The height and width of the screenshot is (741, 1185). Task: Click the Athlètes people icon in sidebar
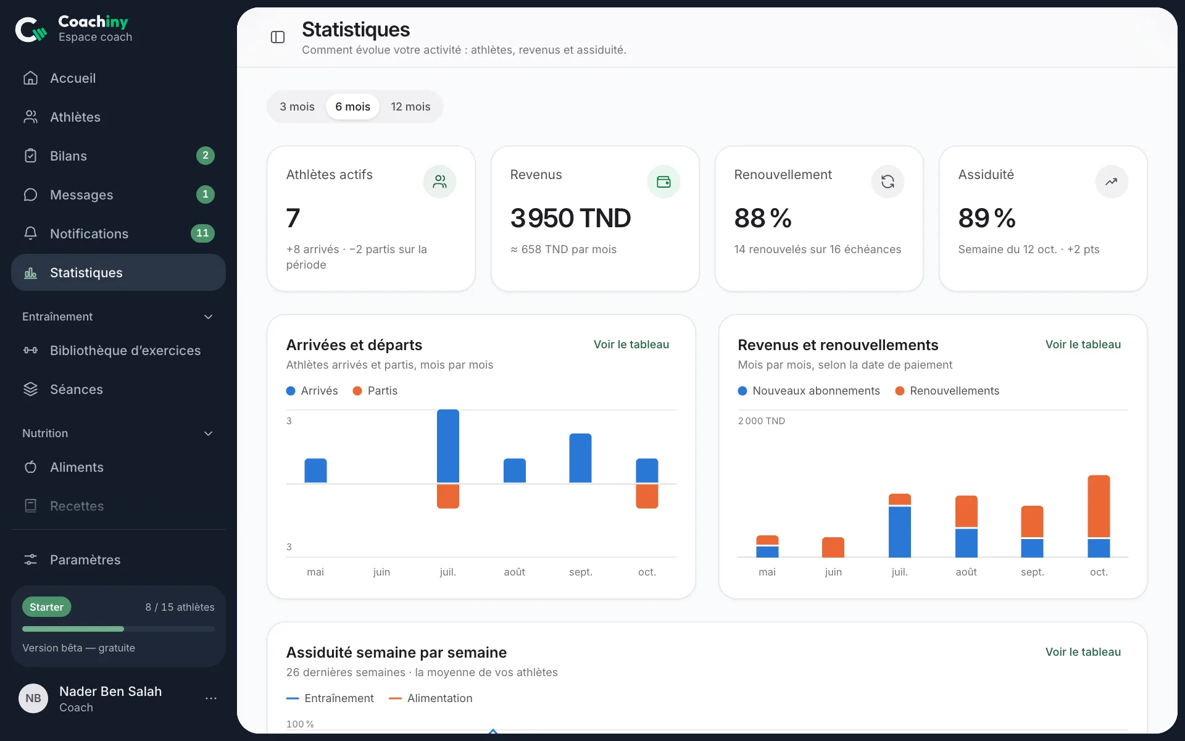[x=30, y=117]
